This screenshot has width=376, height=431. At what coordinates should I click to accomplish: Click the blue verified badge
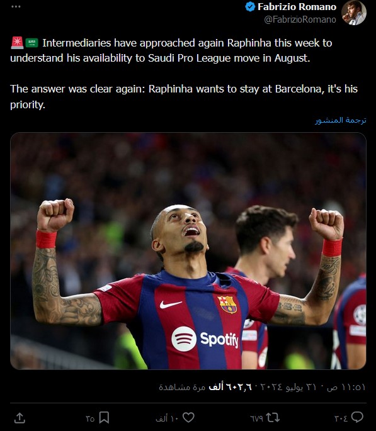click(250, 6)
